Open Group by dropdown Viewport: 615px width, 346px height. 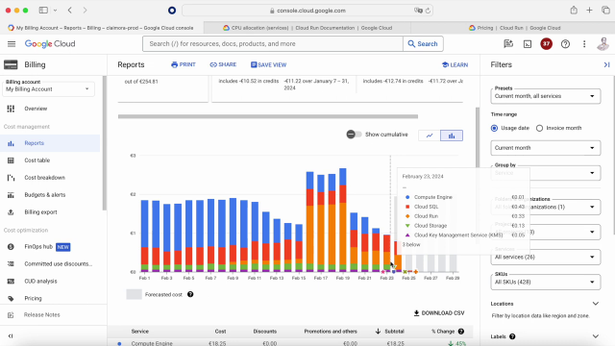tap(545, 173)
